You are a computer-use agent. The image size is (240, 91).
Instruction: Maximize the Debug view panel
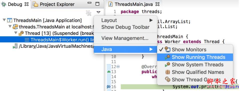pos(97,4)
